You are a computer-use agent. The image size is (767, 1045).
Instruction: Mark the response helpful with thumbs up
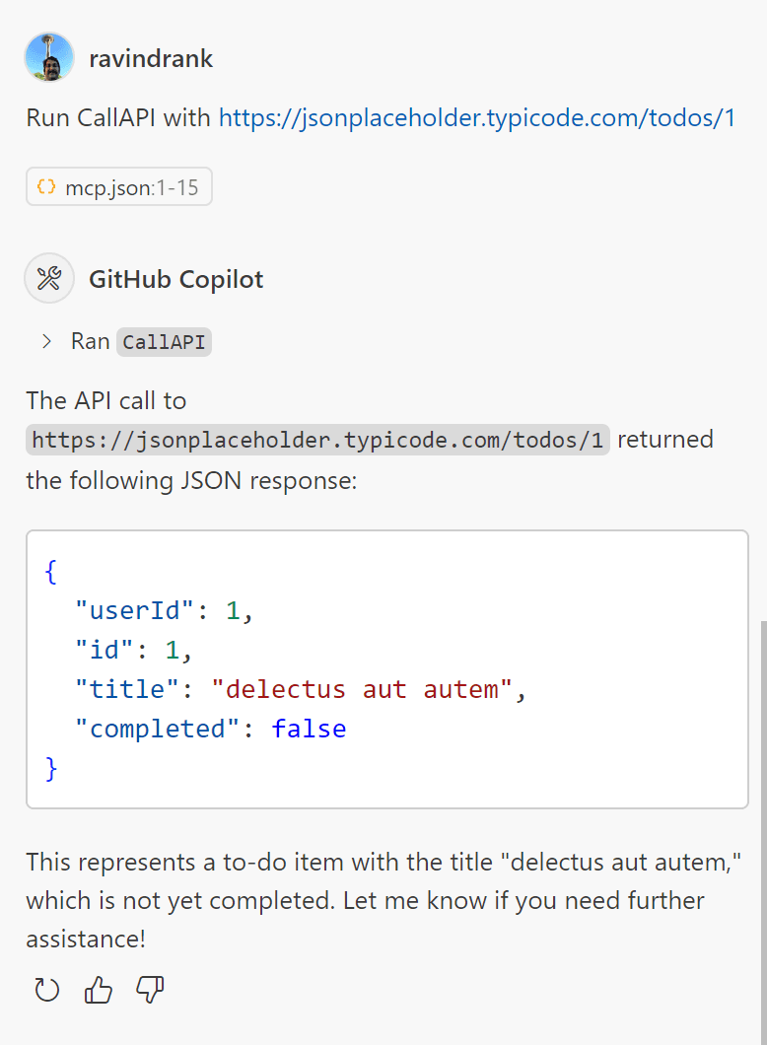(99, 990)
